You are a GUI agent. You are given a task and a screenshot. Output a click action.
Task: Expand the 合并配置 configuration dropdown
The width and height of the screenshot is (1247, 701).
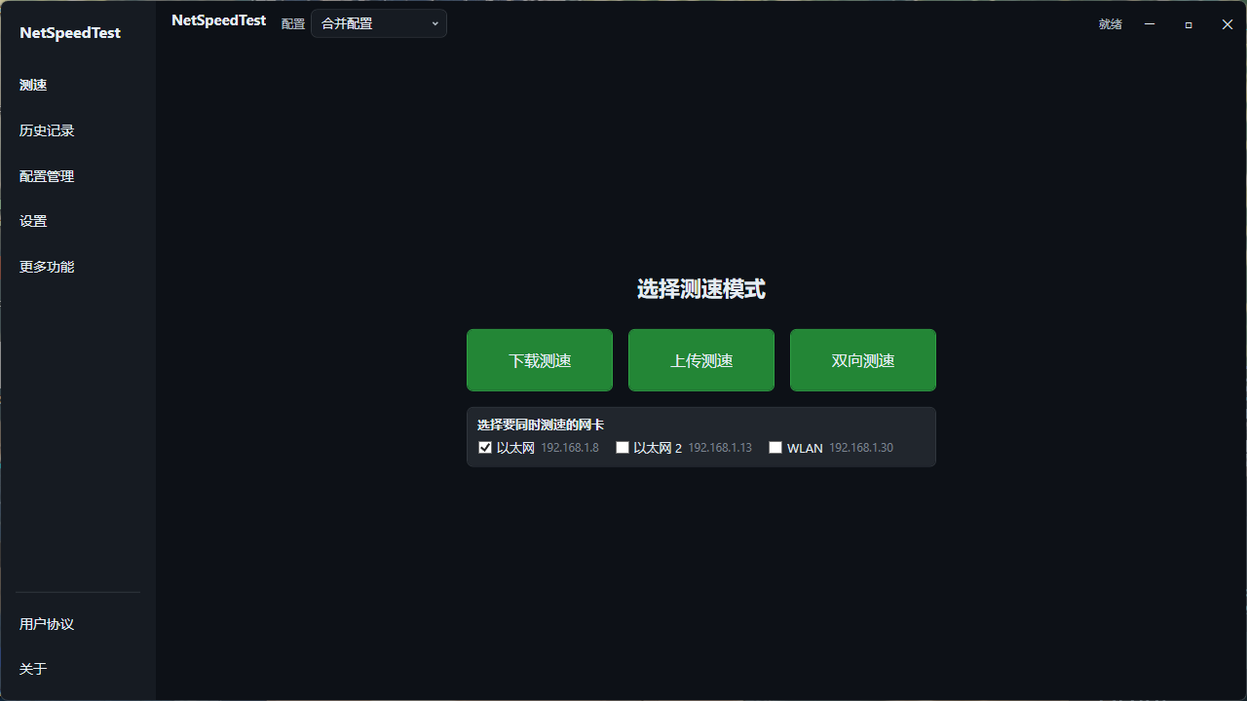[x=379, y=23]
